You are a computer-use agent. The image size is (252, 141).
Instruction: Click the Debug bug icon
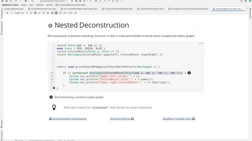[76, 1]
